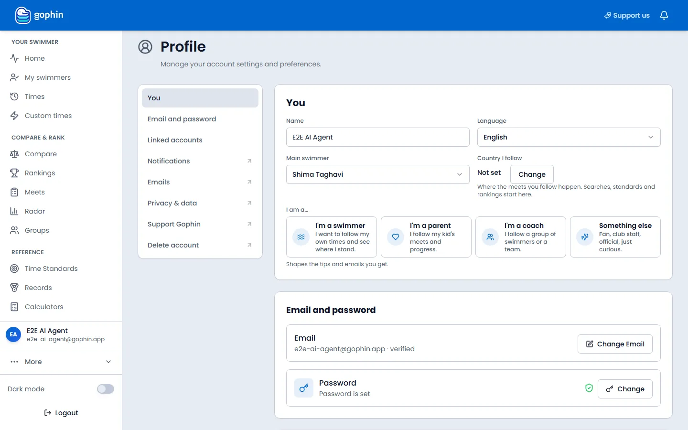Click the password Change button
This screenshot has height=430, width=688.
coord(625,389)
